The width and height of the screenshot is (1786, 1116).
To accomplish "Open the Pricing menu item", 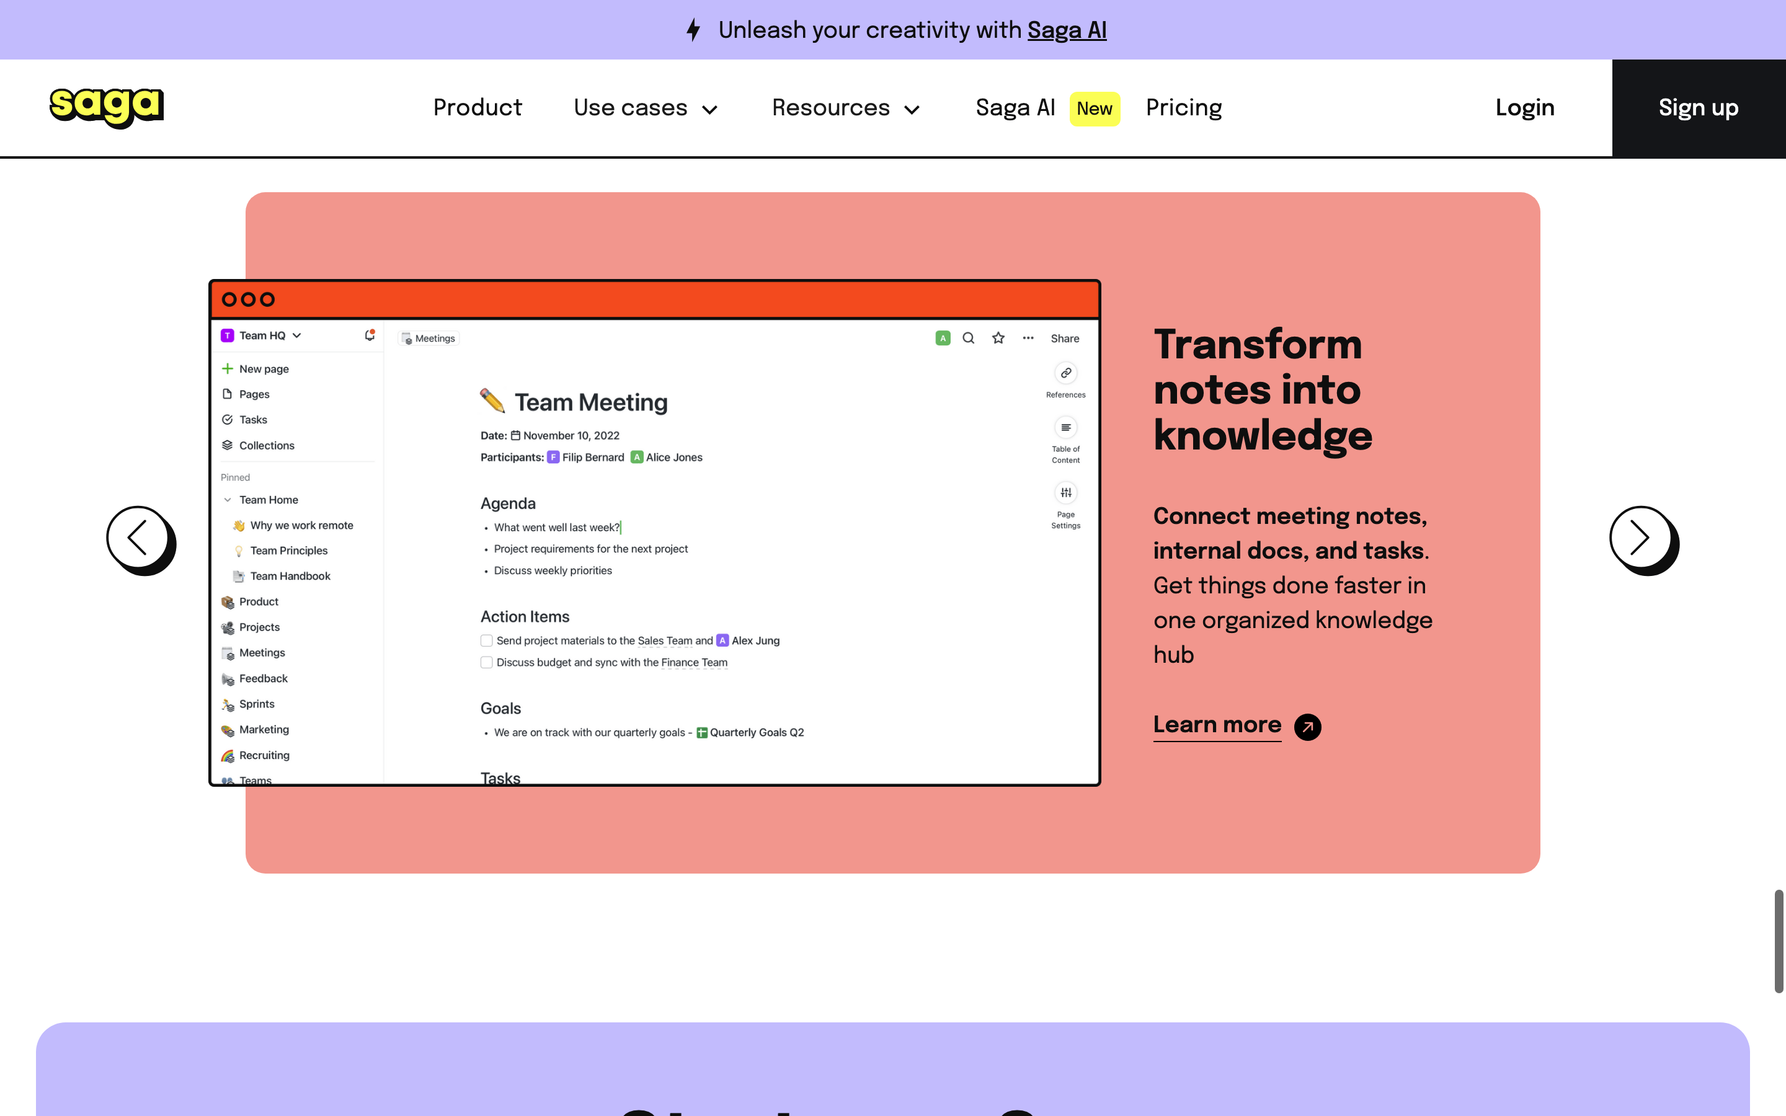I will (x=1184, y=108).
